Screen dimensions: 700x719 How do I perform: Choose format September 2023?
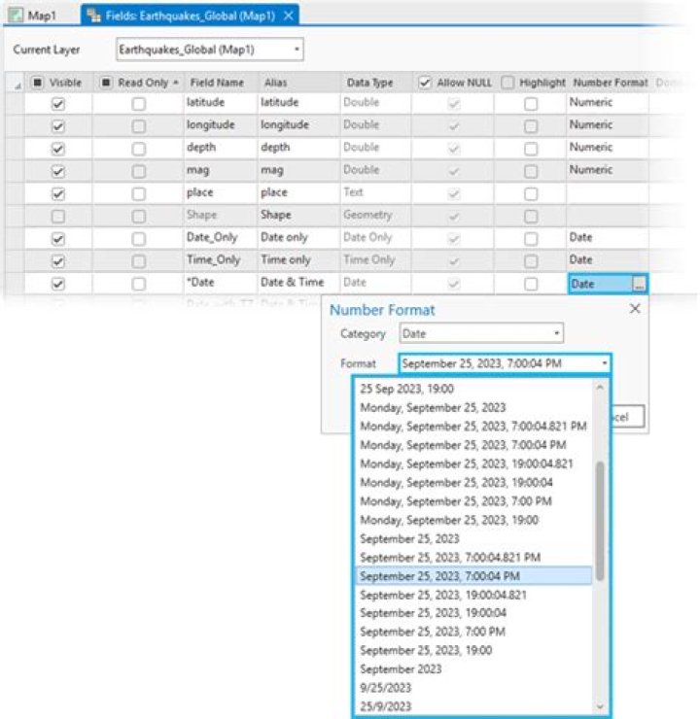coord(473,669)
